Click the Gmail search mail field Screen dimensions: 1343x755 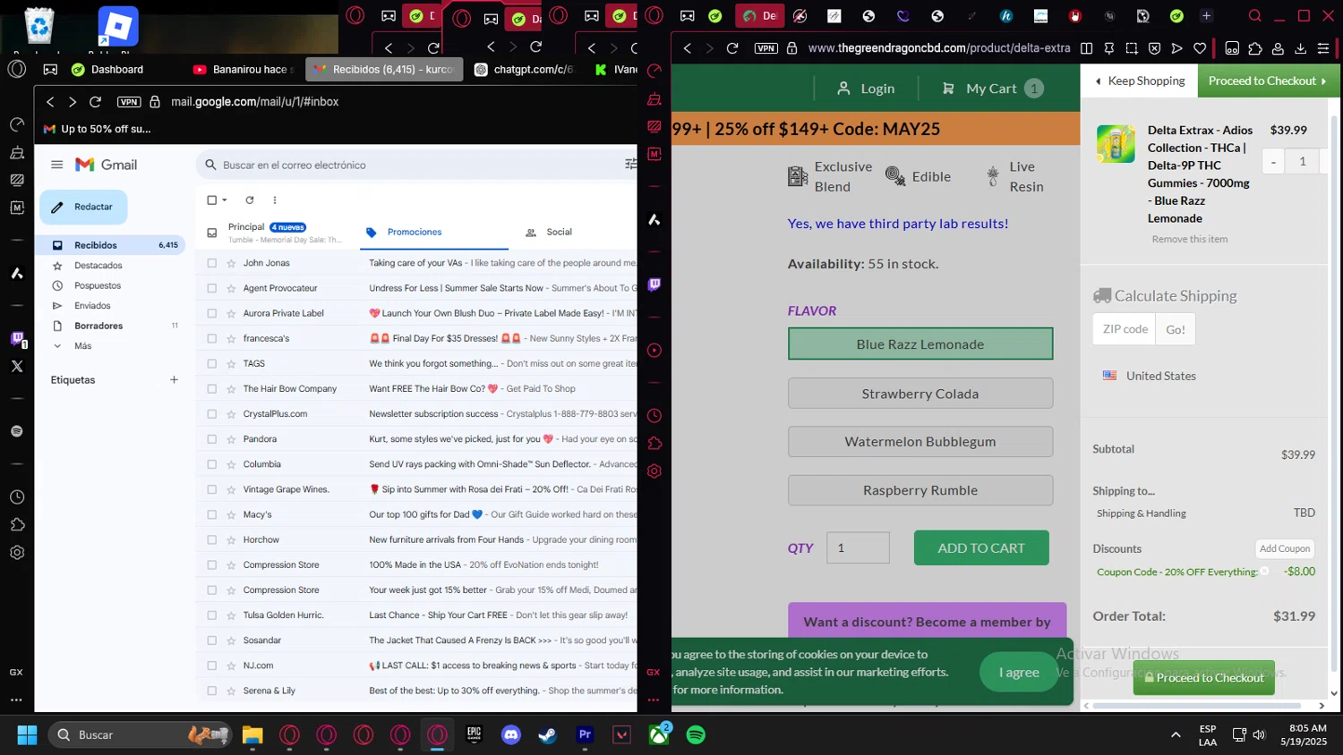coord(416,165)
